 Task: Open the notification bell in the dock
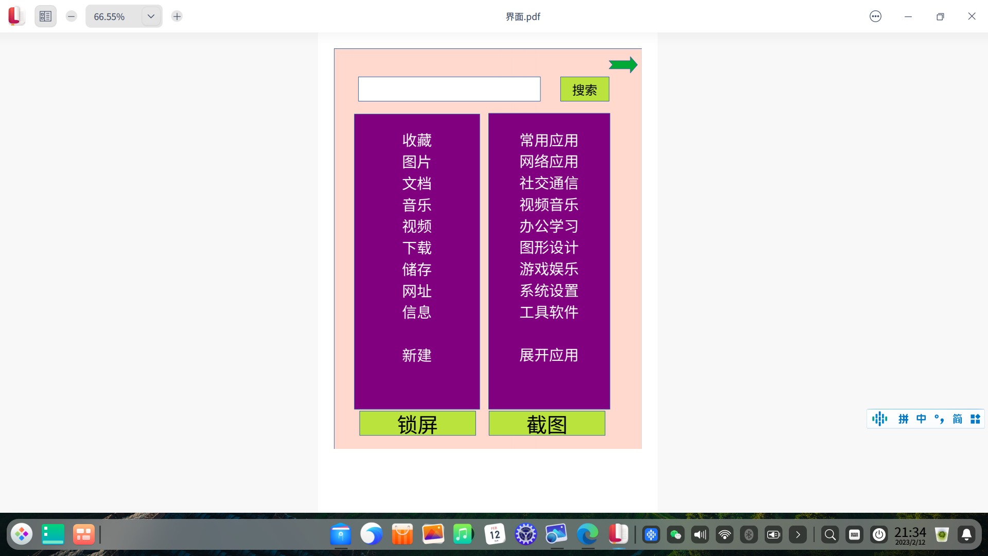coord(966,535)
